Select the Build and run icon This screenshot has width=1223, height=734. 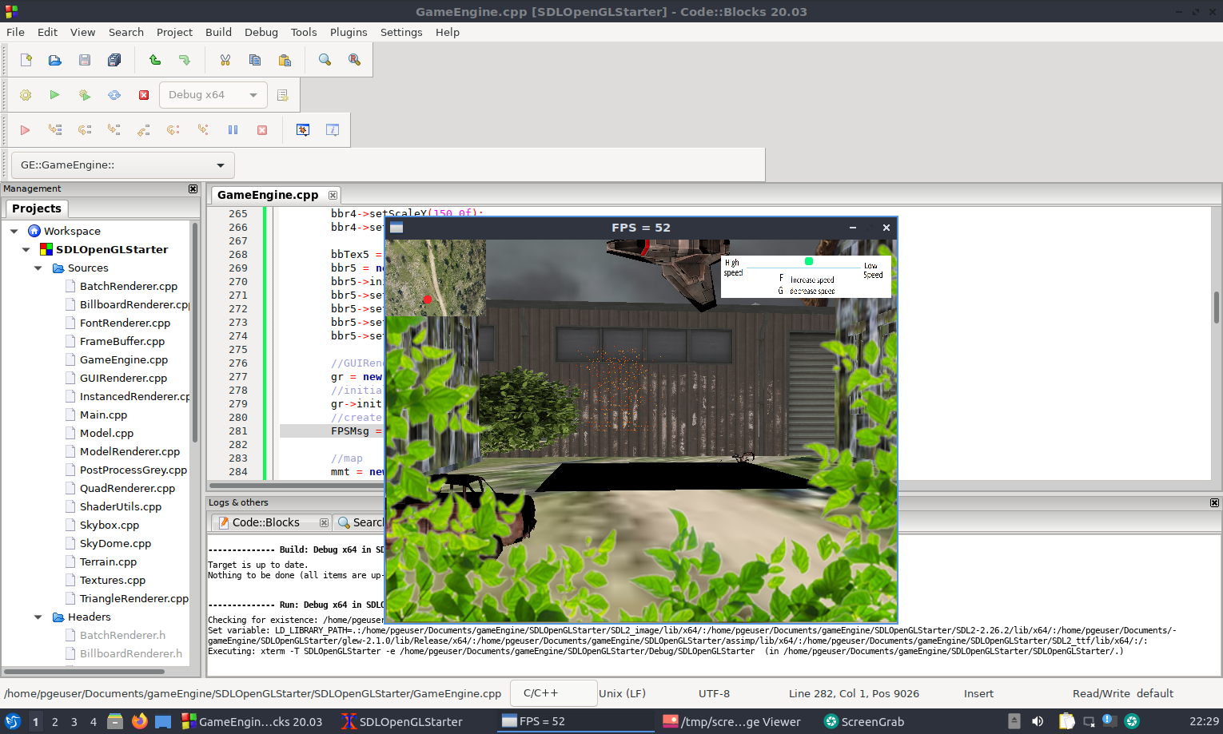pyautogui.click(x=85, y=95)
